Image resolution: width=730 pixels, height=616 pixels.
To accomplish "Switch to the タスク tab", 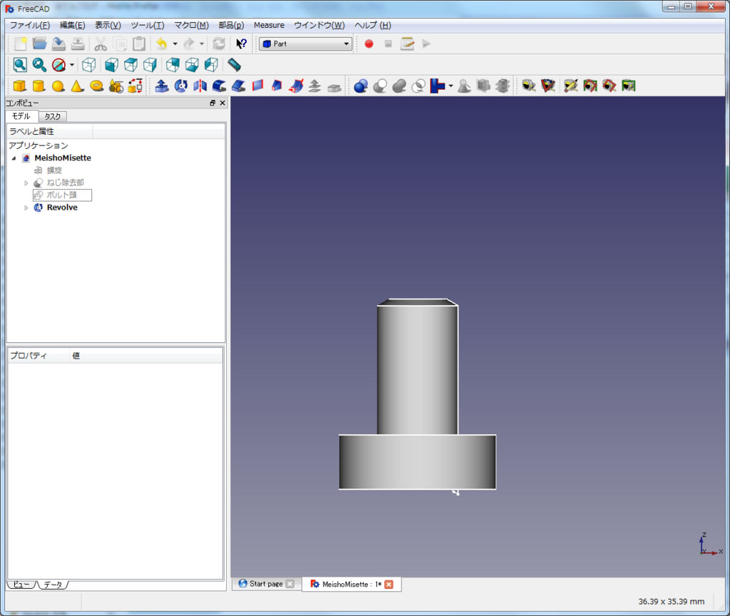I will point(53,116).
